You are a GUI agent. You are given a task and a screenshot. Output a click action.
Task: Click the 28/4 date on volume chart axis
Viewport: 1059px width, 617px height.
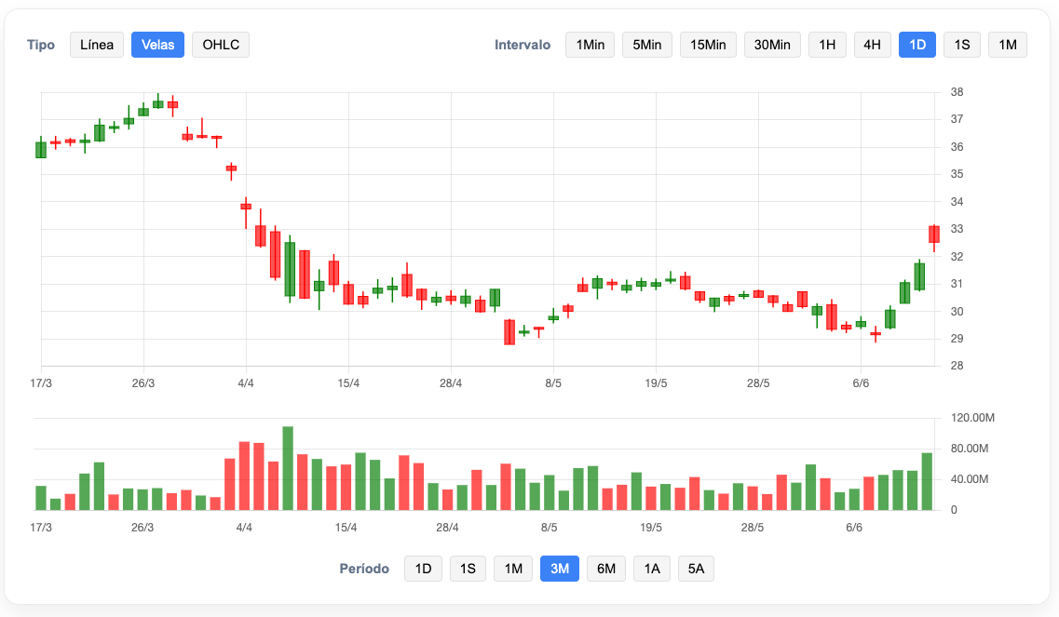coord(447,528)
